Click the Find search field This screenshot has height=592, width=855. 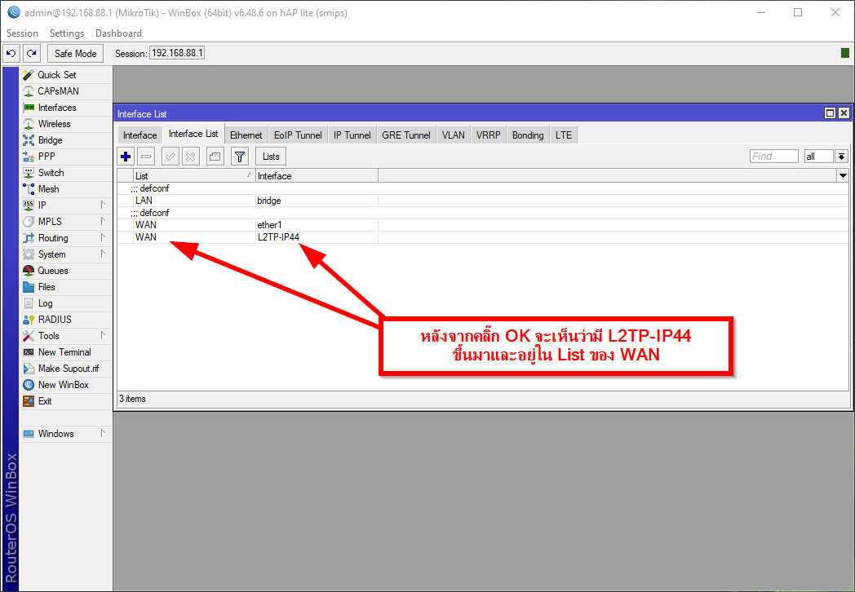point(773,157)
